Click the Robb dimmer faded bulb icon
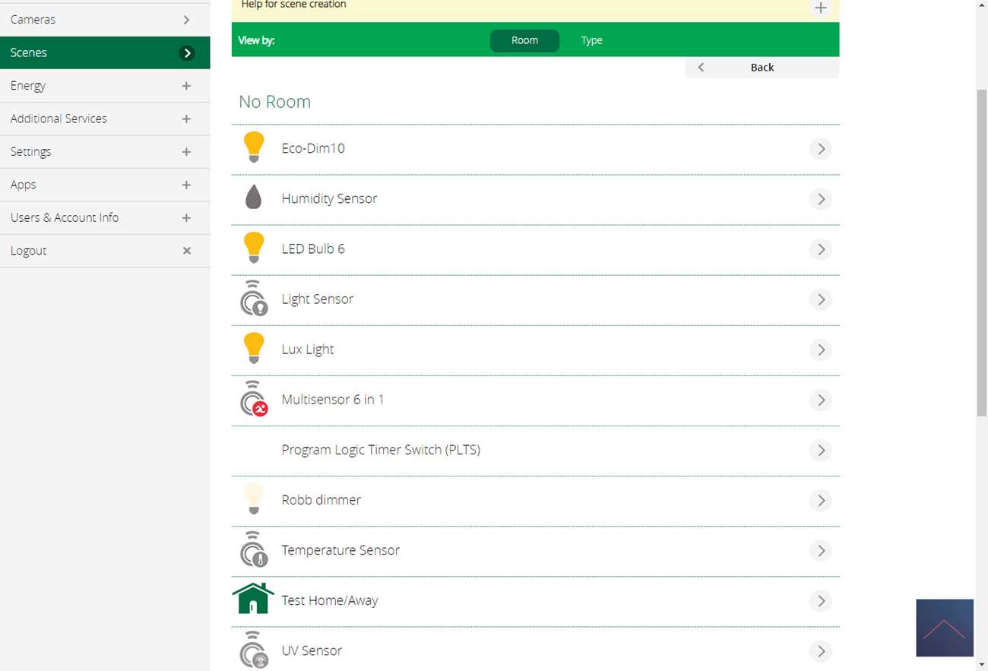Image resolution: width=988 pixels, height=671 pixels. 253,499
